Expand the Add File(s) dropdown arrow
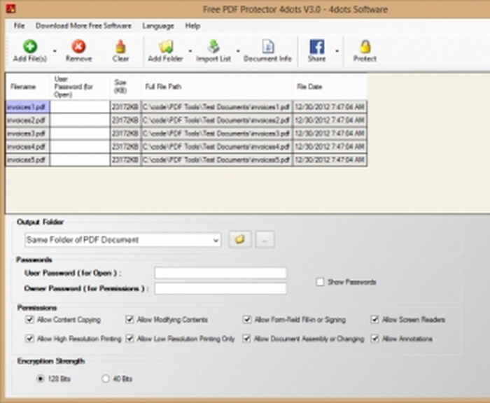 pos(55,50)
